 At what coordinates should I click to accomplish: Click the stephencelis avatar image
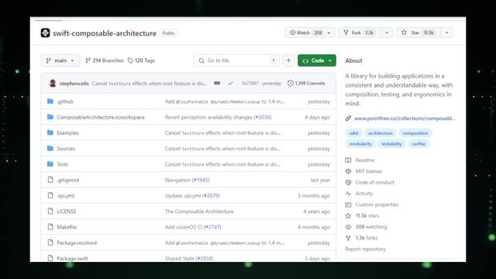click(53, 83)
